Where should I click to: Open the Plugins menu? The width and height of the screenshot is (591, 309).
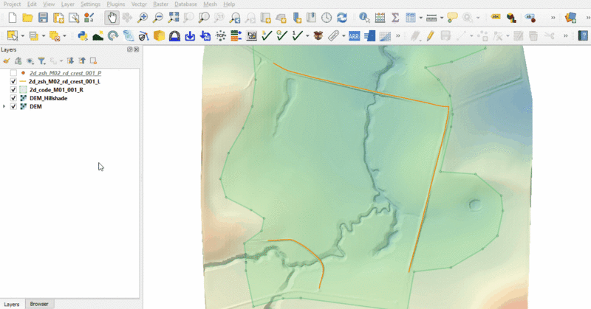pyautogui.click(x=116, y=4)
